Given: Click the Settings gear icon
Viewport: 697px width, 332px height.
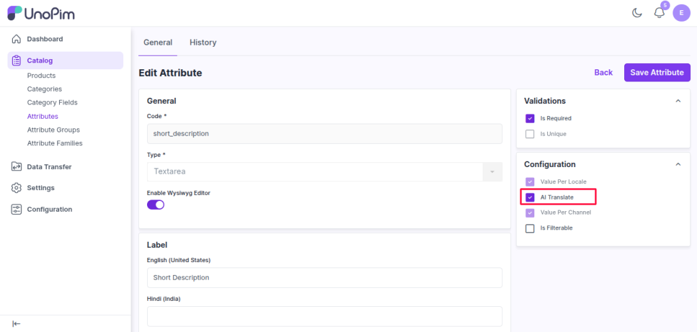Looking at the screenshot, I should tap(16, 188).
